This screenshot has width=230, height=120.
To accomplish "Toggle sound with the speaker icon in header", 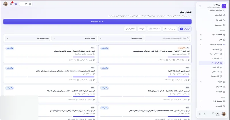I will point(16,4).
